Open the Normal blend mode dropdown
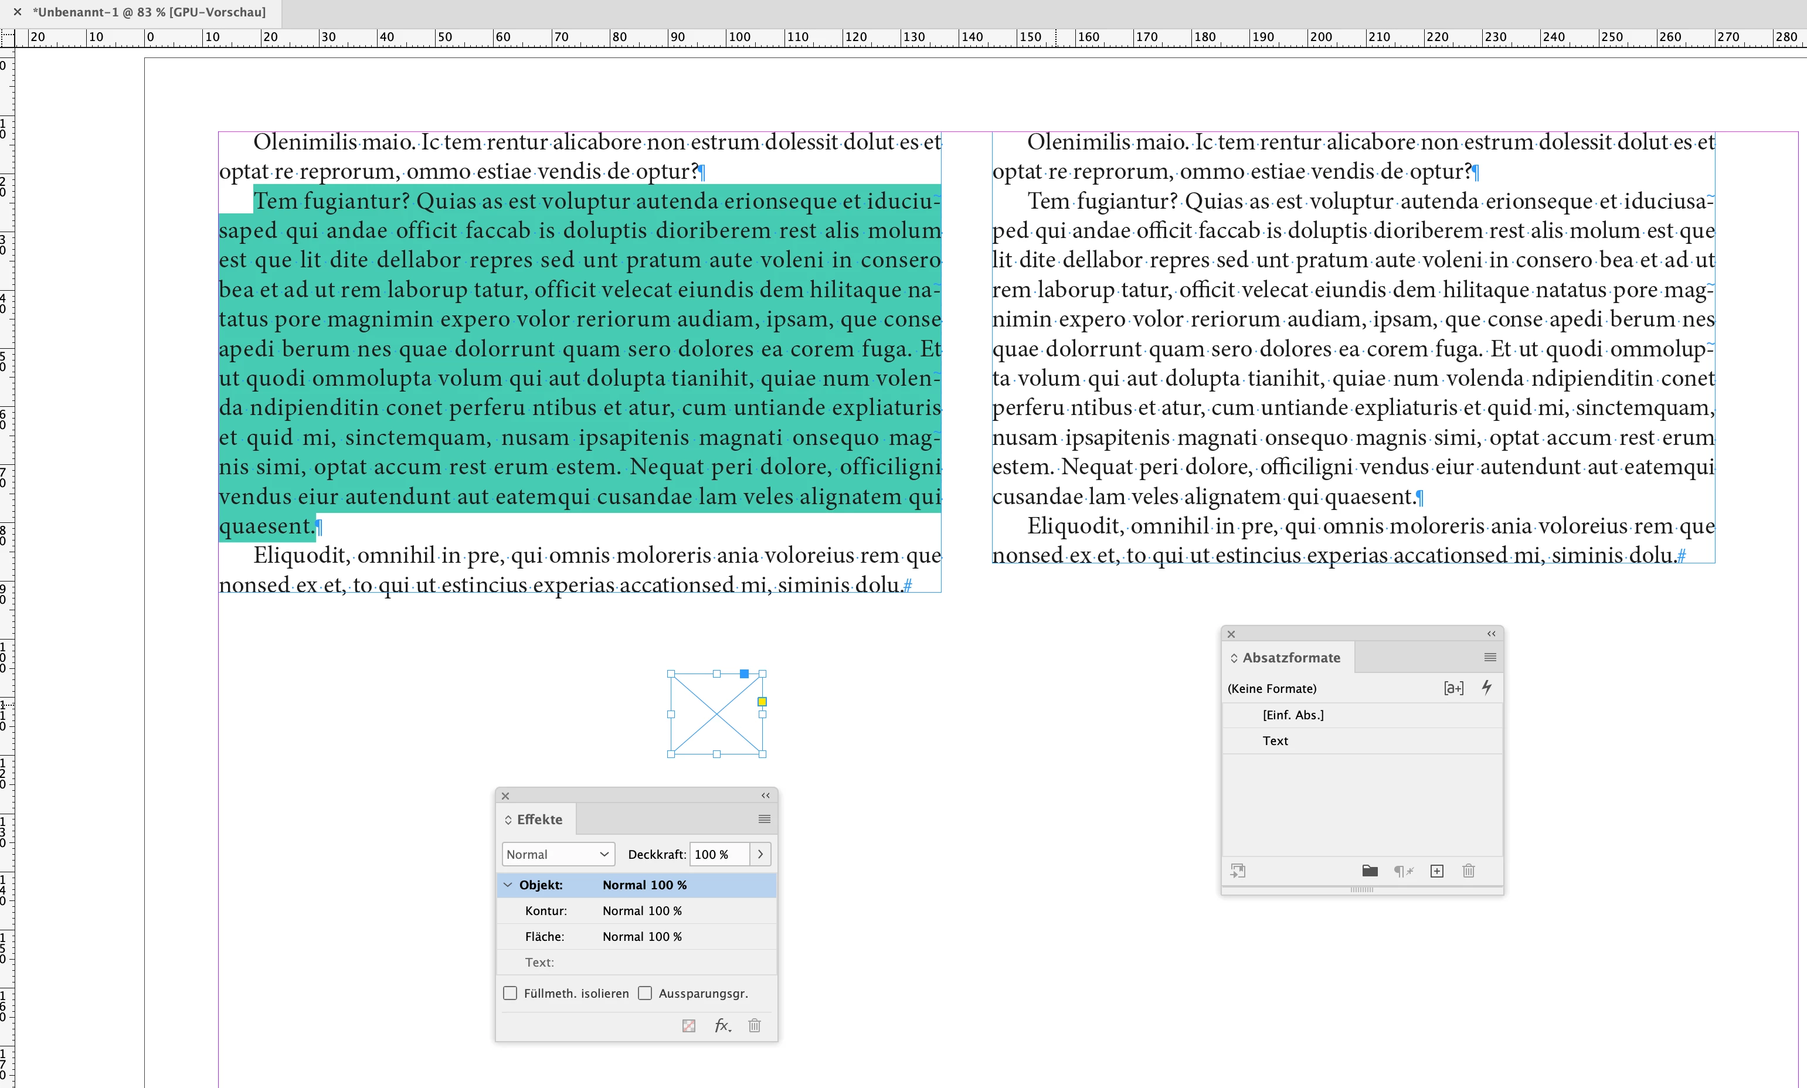 [558, 854]
